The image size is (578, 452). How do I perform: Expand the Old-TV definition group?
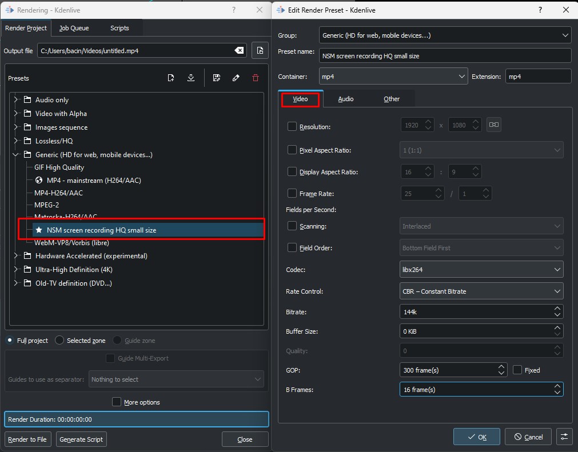[x=15, y=283]
